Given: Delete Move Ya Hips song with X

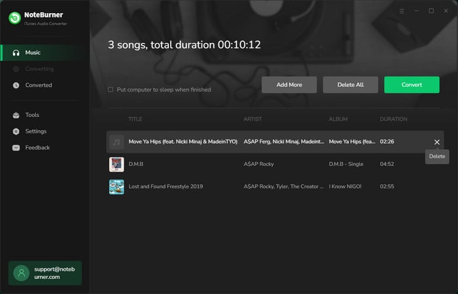Looking at the screenshot, I should [x=436, y=142].
